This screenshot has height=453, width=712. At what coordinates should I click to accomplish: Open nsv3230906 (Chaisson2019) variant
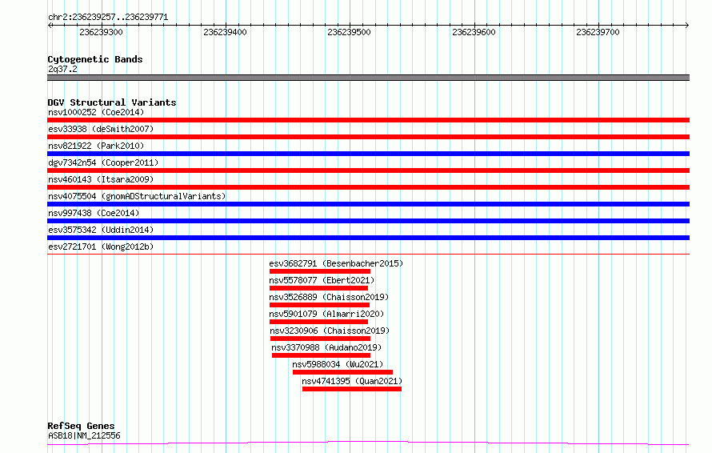(x=330, y=331)
